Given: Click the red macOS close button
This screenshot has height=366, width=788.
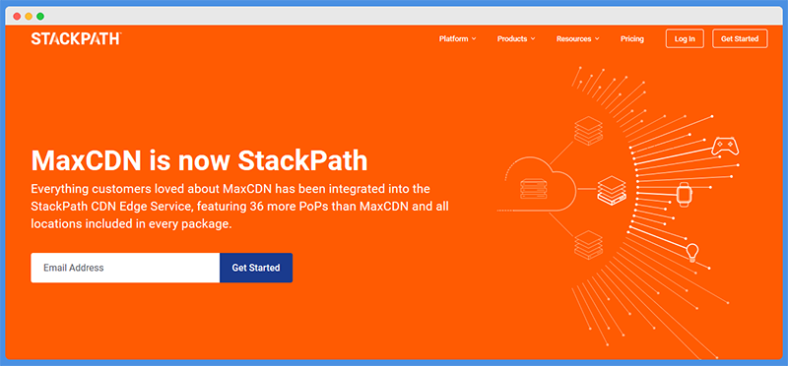Looking at the screenshot, I should (17, 16).
